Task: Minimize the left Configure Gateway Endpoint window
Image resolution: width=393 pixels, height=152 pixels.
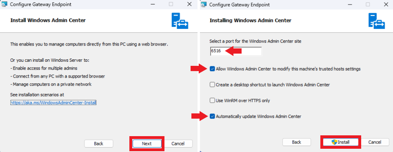Action: pyautogui.click(x=152, y=4)
